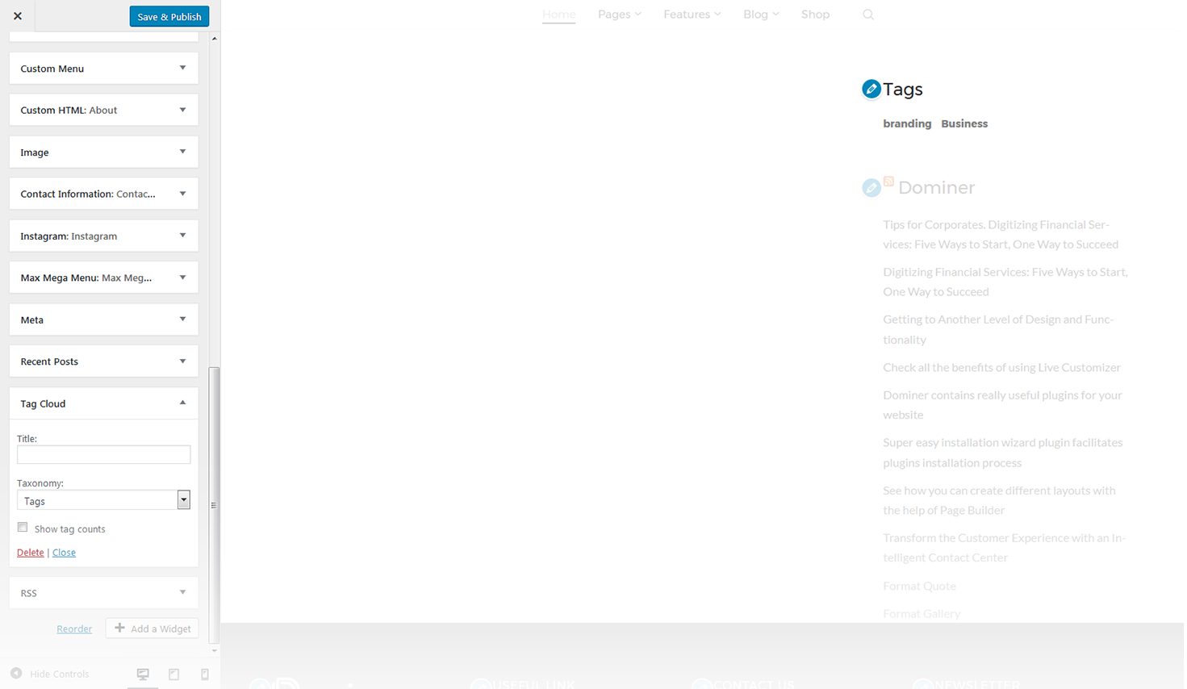1187x689 pixels.
Task: Open 'Check all the benefits' feed item
Action: point(1001,367)
